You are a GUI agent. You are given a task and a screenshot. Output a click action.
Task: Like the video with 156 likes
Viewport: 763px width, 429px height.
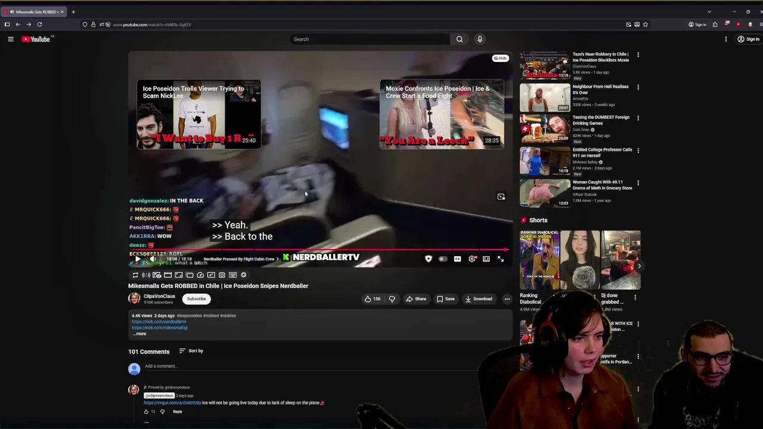click(x=373, y=299)
